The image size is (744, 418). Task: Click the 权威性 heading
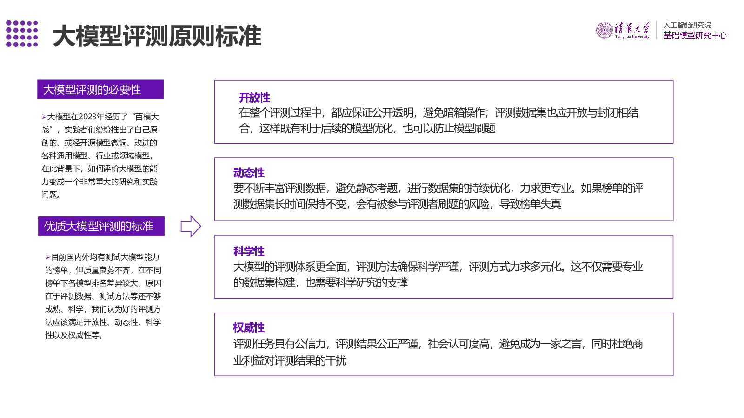point(249,327)
